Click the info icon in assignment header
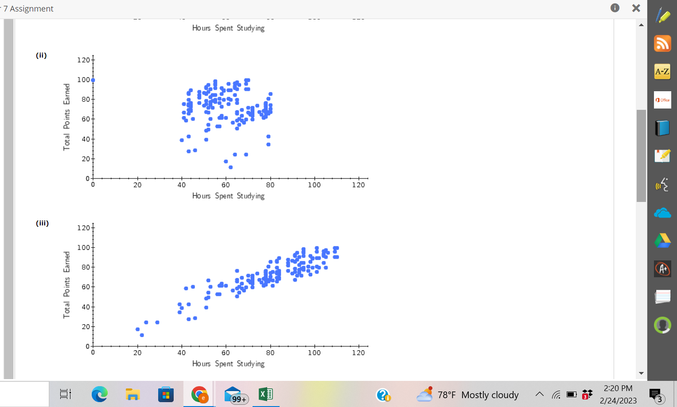 (615, 8)
